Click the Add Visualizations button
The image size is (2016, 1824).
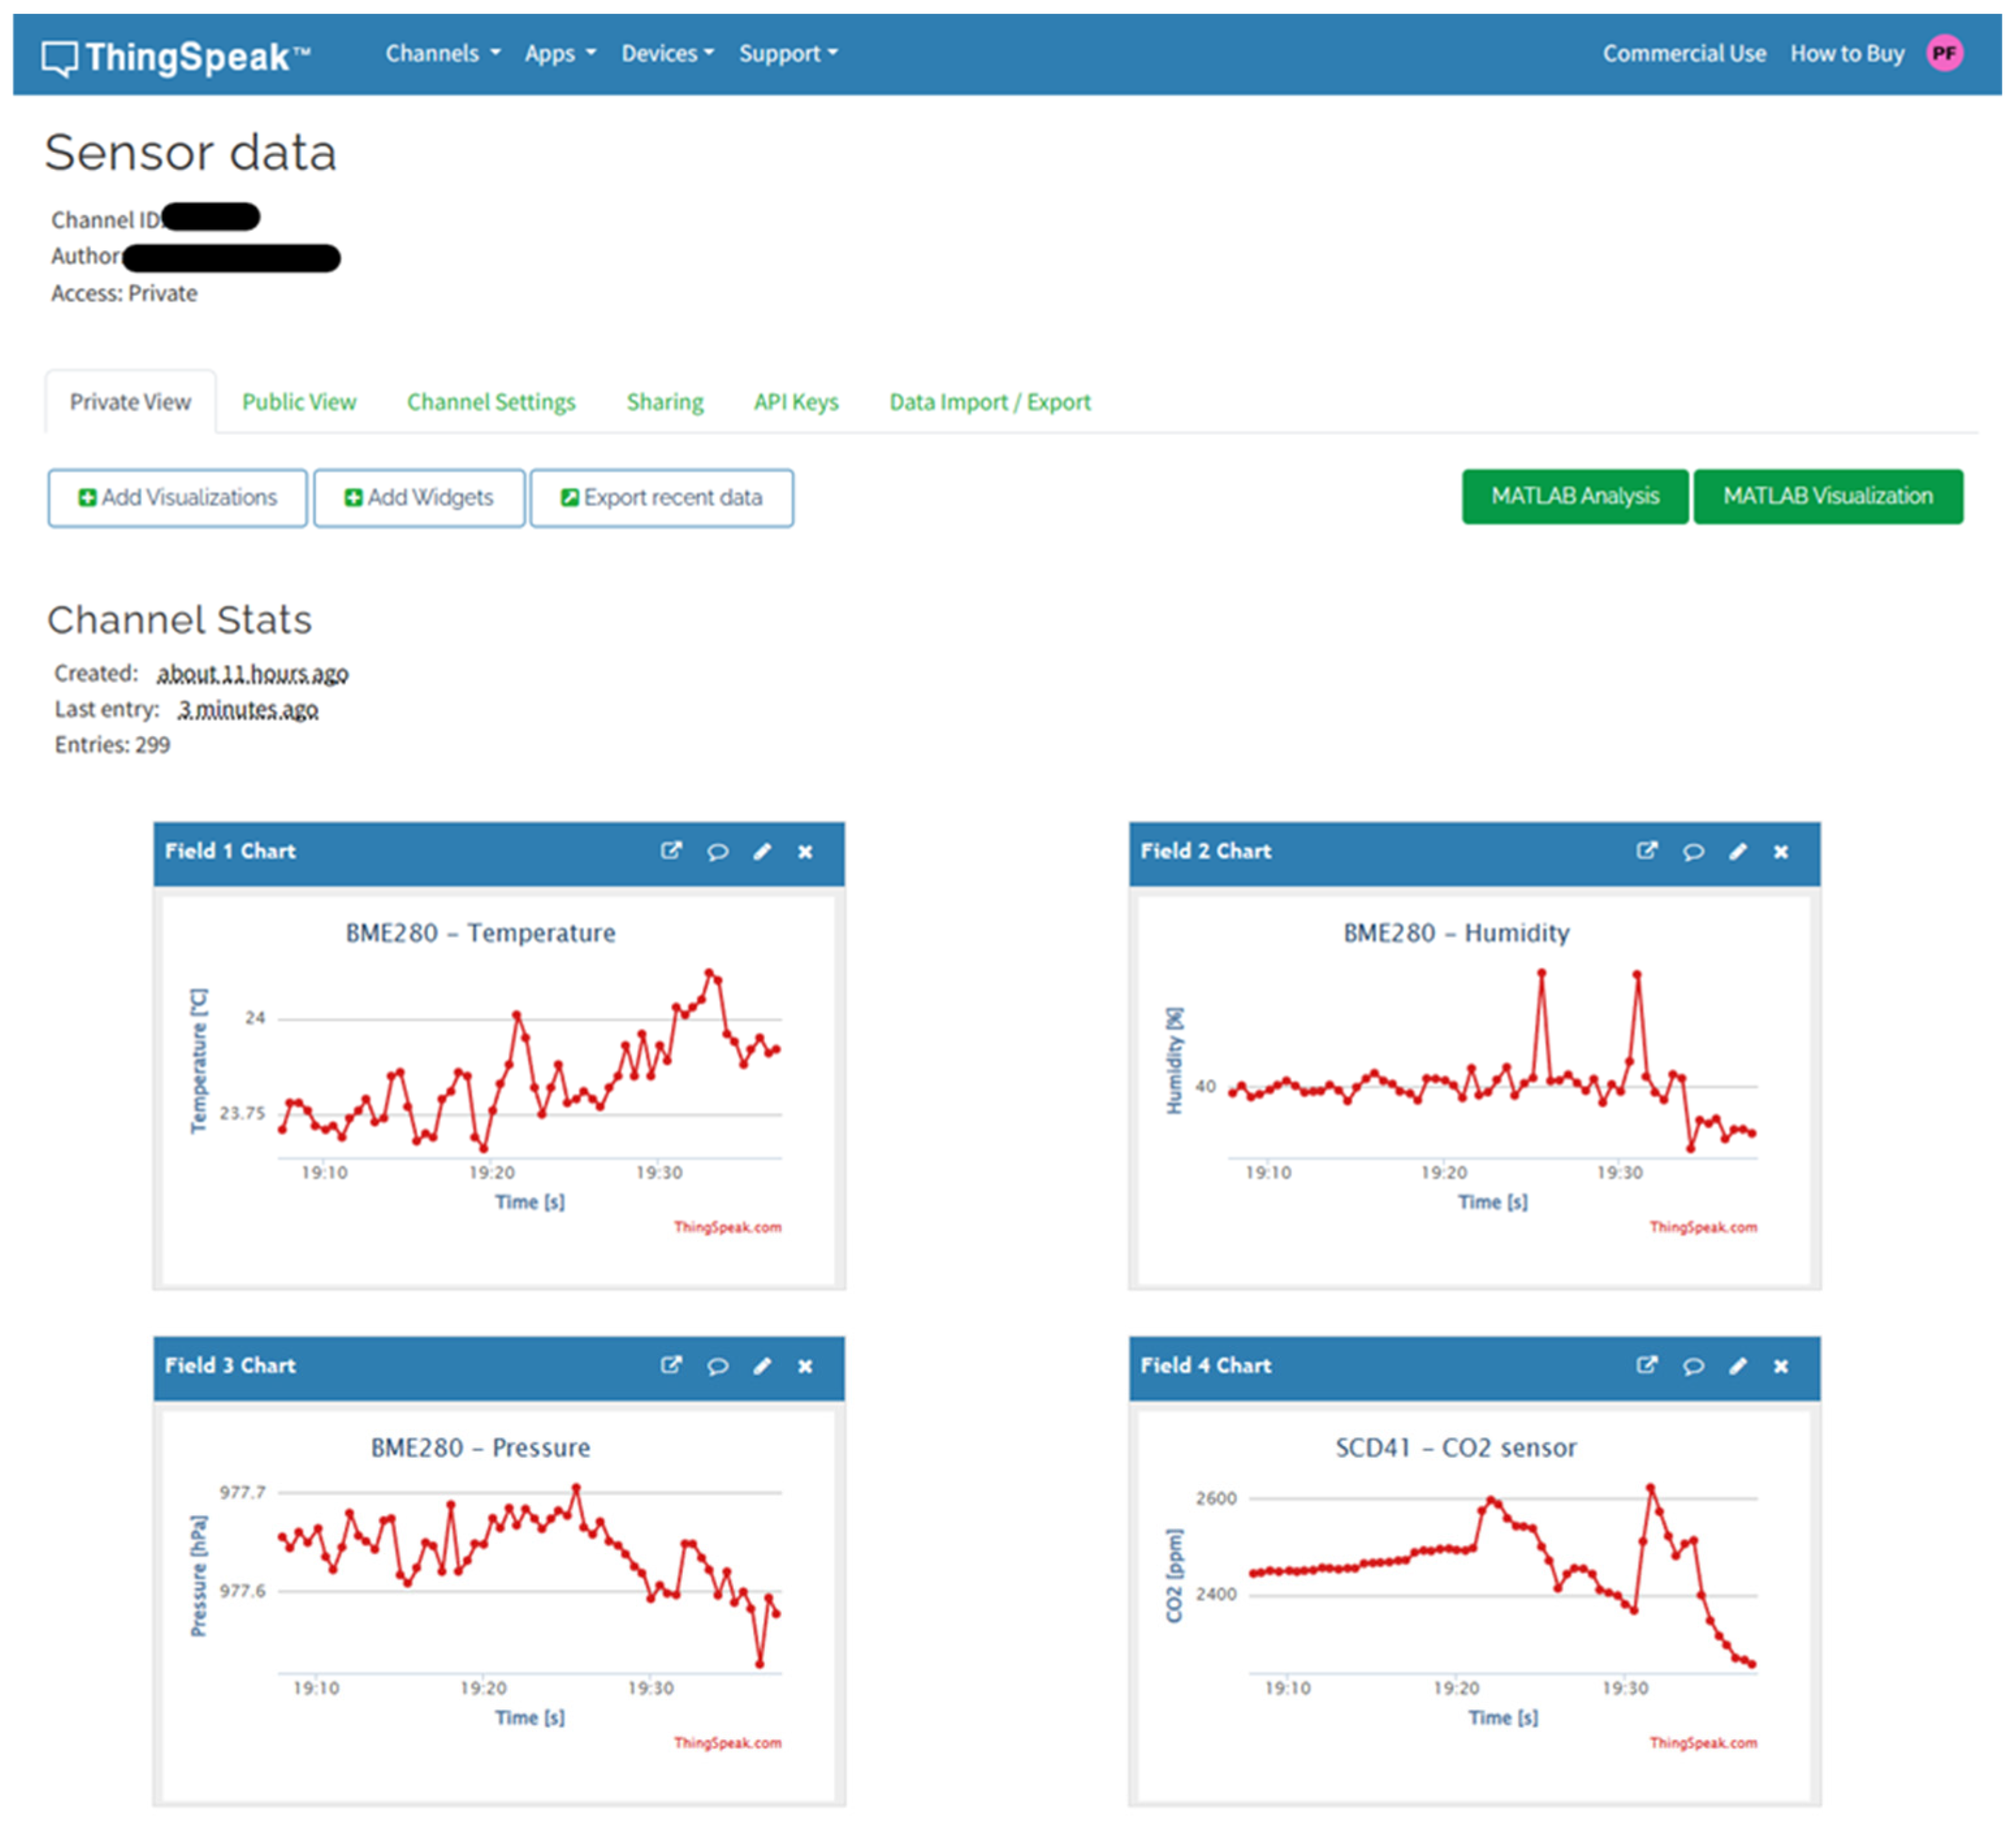click(x=178, y=498)
